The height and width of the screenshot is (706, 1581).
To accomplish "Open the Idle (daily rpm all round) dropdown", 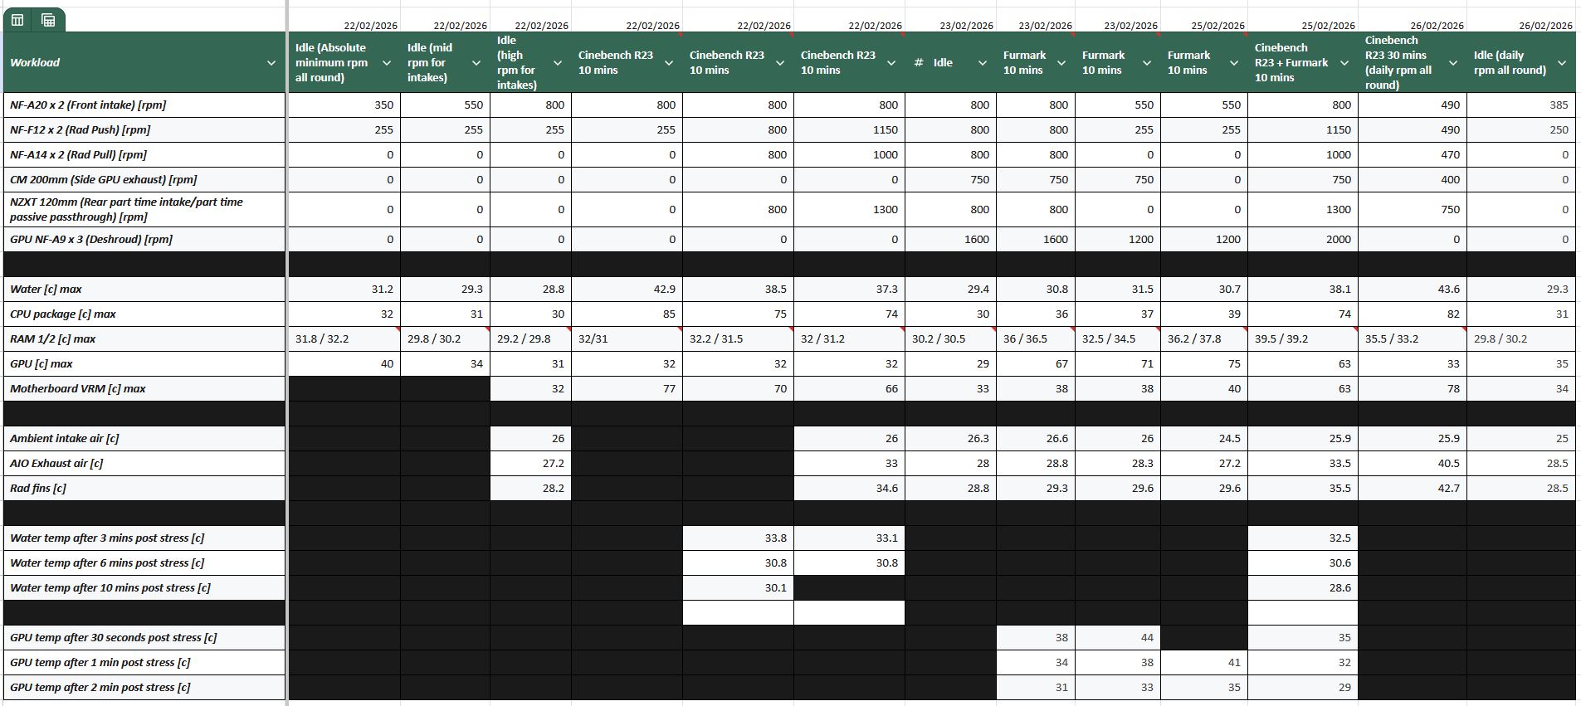I will [1561, 63].
